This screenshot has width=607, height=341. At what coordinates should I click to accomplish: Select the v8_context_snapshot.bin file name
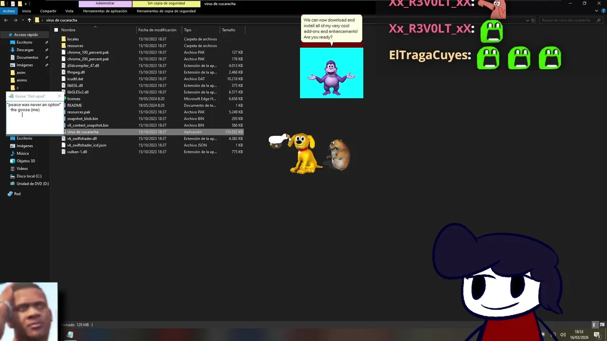(x=88, y=125)
